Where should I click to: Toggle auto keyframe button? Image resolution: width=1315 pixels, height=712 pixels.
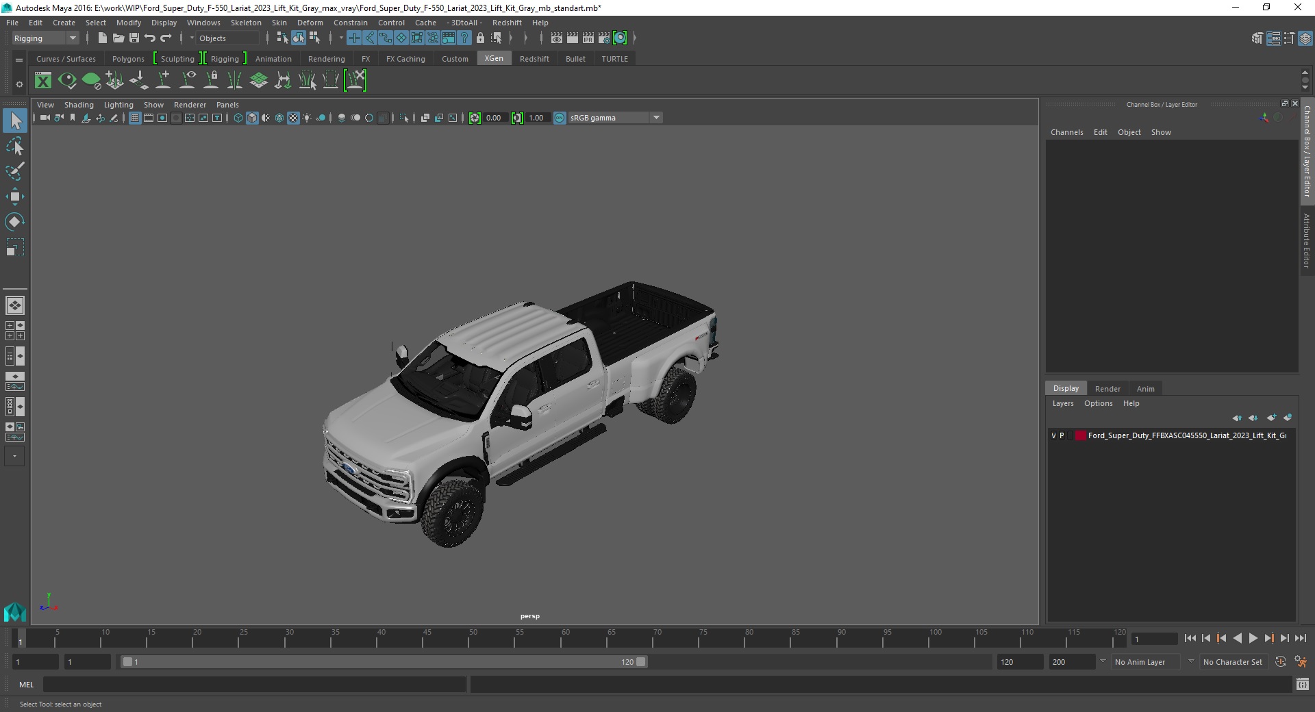[1281, 662]
